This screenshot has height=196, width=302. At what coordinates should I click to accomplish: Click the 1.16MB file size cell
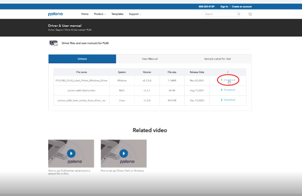[x=172, y=81]
